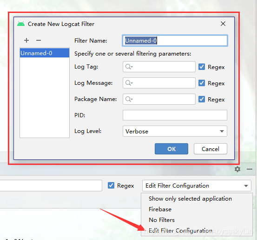
Task: Remove the selected filter with the minus icon
Action: [39, 40]
